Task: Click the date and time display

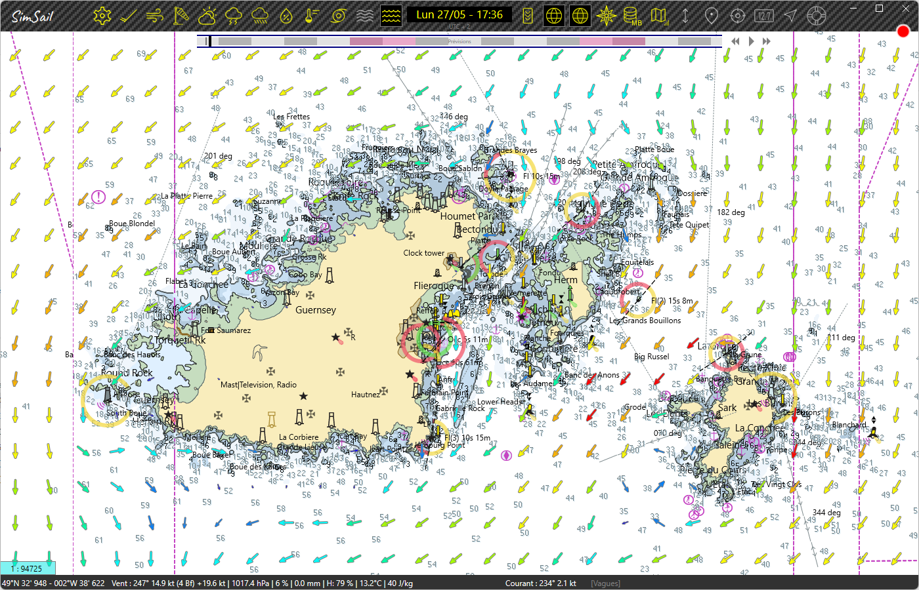Action: (460, 15)
